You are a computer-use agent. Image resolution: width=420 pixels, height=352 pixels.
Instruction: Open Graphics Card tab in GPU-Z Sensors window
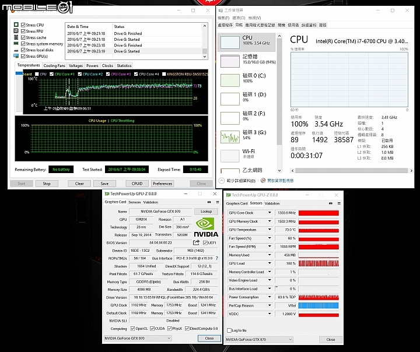point(237,203)
